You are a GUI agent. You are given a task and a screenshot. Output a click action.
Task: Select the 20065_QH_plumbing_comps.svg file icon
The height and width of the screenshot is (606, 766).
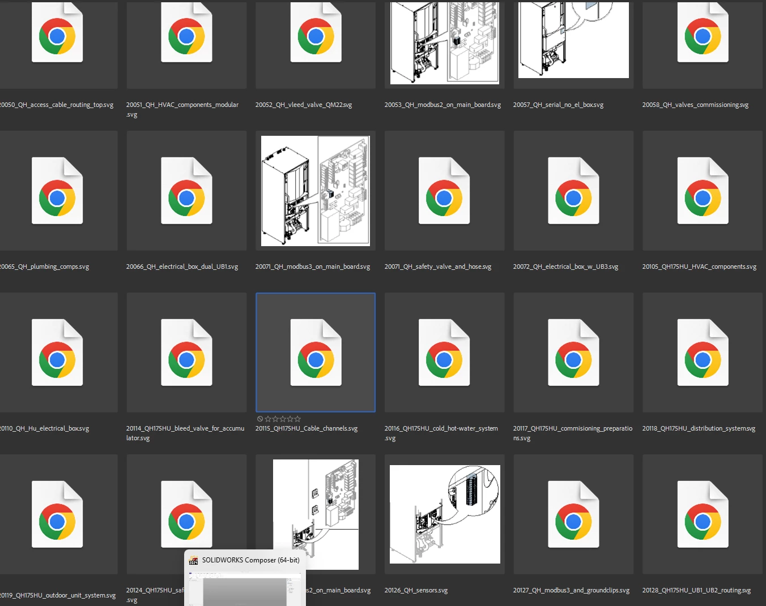(x=57, y=191)
